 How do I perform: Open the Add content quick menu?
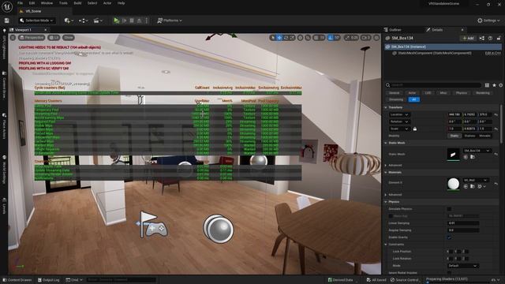[x=69, y=21]
